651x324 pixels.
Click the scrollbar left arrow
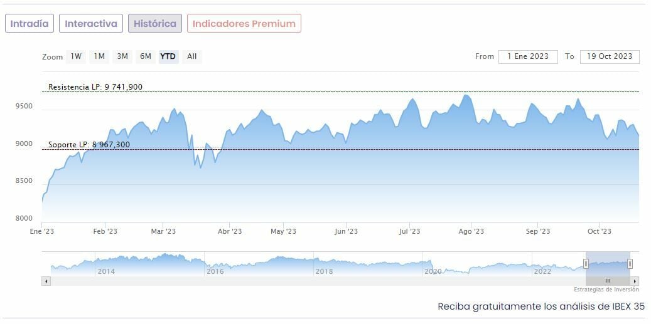click(x=46, y=281)
